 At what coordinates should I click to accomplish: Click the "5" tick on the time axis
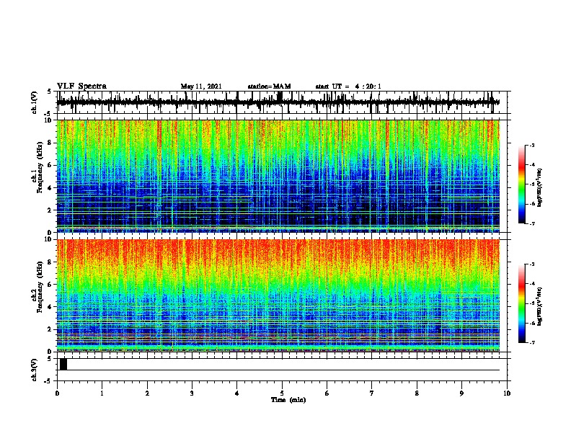282,393
